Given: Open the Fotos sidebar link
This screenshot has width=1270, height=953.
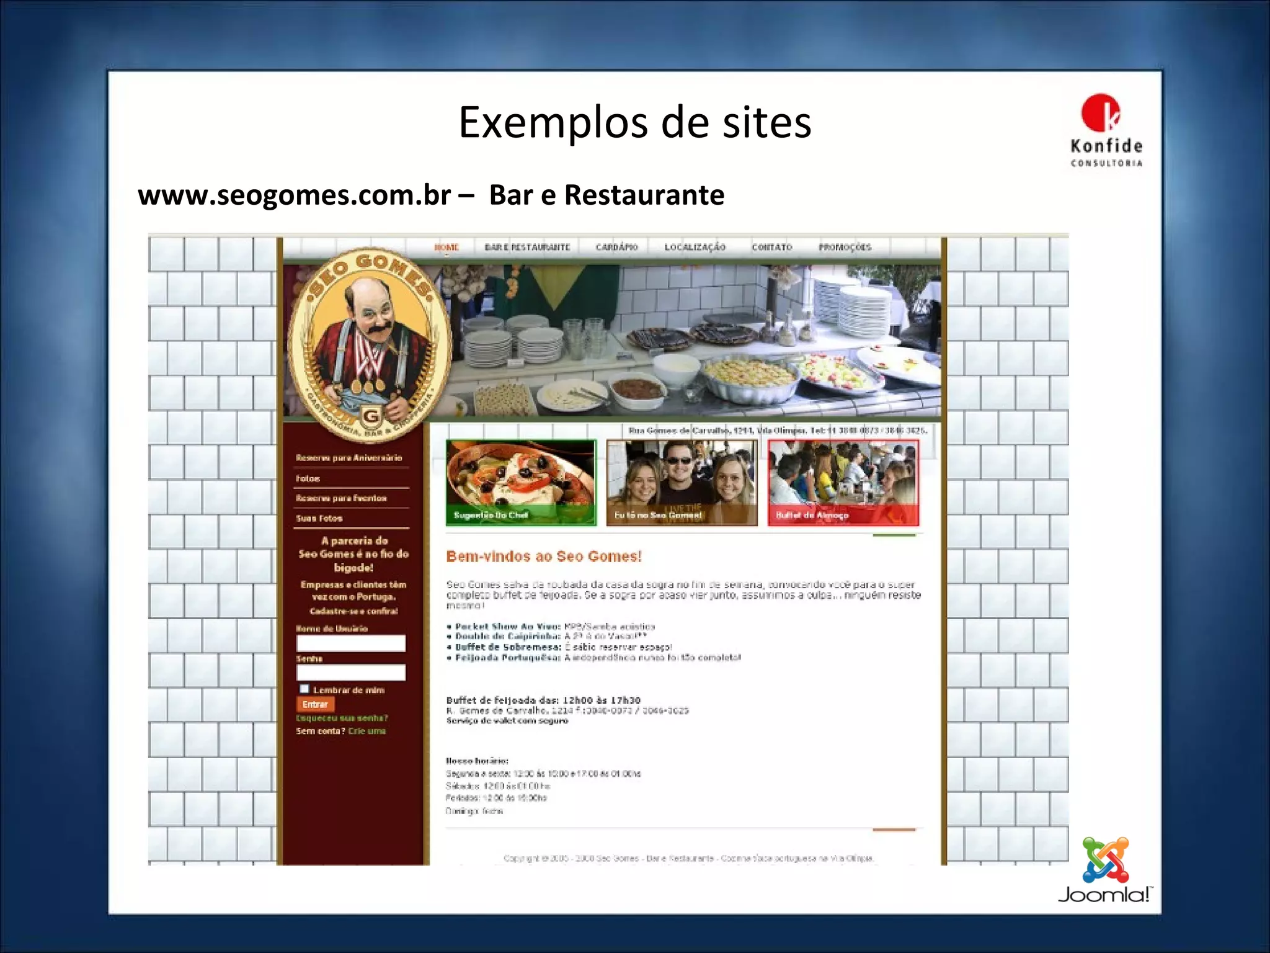Looking at the screenshot, I should pyautogui.click(x=308, y=478).
